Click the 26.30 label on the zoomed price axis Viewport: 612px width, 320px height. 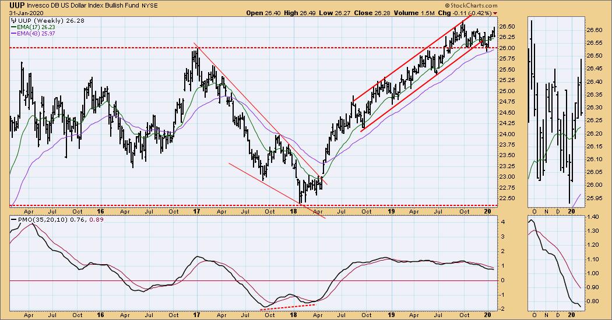[595, 107]
